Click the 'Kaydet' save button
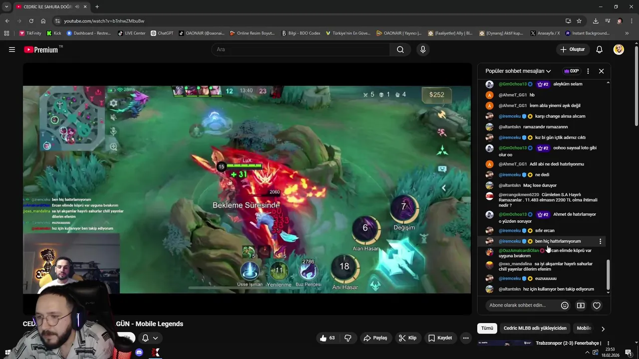 (x=440, y=338)
